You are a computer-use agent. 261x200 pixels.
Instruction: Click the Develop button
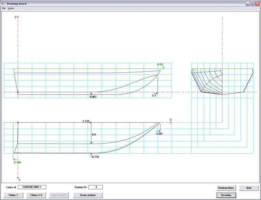coord(226,195)
